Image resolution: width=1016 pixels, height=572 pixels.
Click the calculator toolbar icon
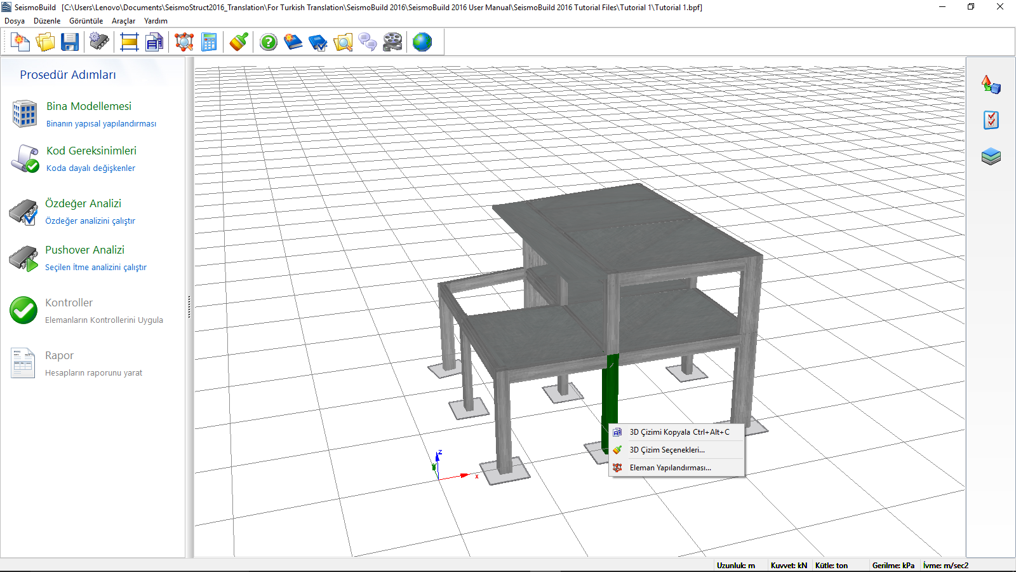tap(209, 43)
